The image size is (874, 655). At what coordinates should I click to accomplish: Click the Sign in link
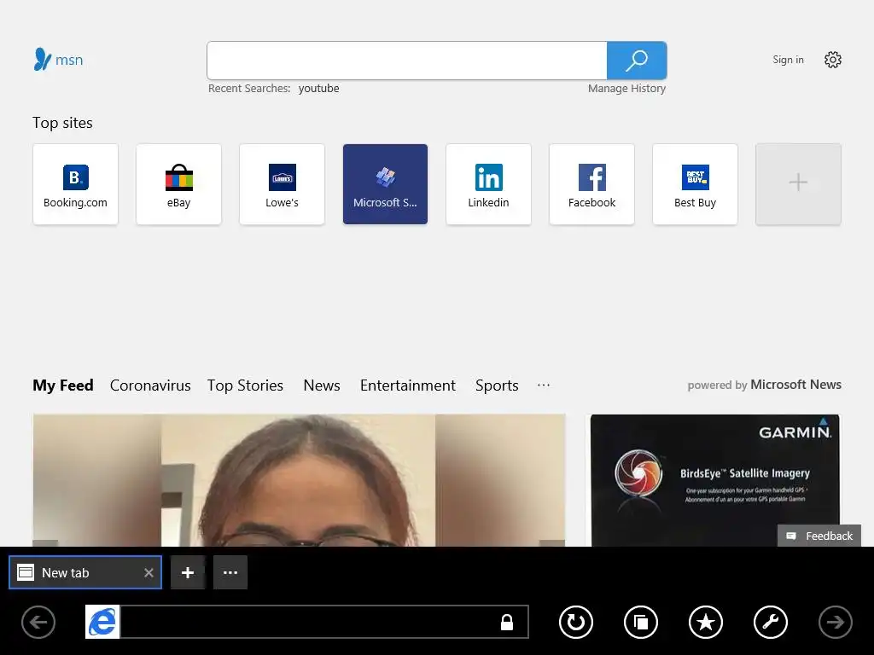click(x=788, y=60)
